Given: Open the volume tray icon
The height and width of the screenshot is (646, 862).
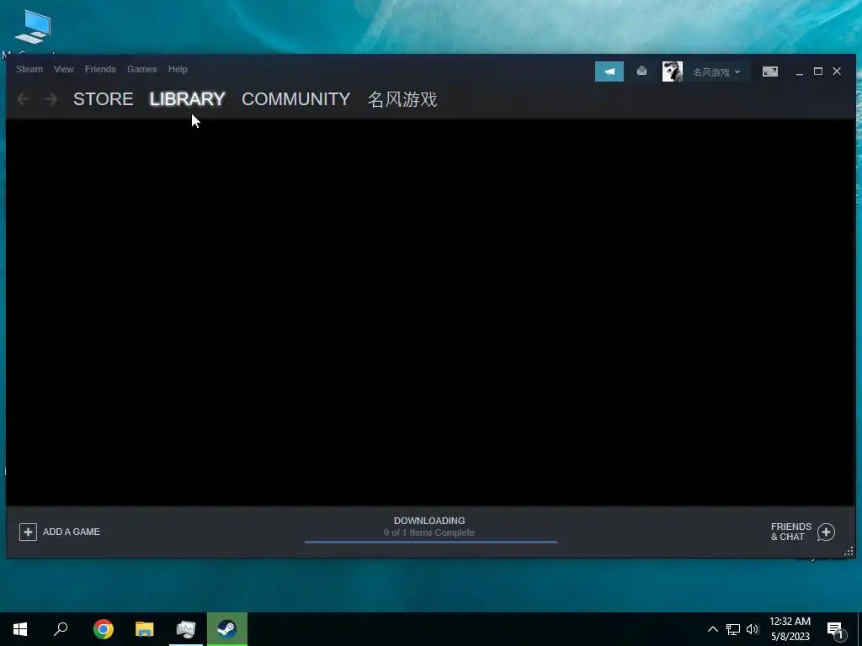Looking at the screenshot, I should 753,629.
